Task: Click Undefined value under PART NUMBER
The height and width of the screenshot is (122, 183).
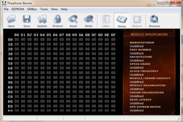Action: (x=137, y=53)
